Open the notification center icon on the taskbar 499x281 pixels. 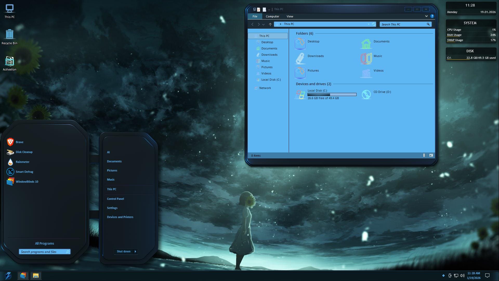coord(487,276)
